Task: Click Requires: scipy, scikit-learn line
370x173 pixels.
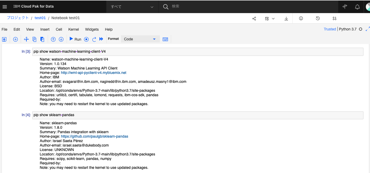Action: [x=76, y=159]
